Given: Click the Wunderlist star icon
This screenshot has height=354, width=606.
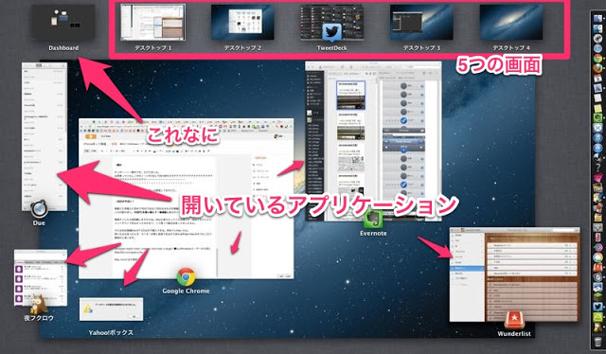Looking at the screenshot, I should [514, 320].
